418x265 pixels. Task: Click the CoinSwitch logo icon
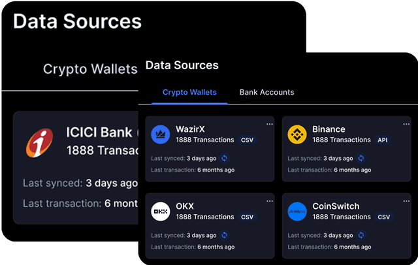click(297, 211)
